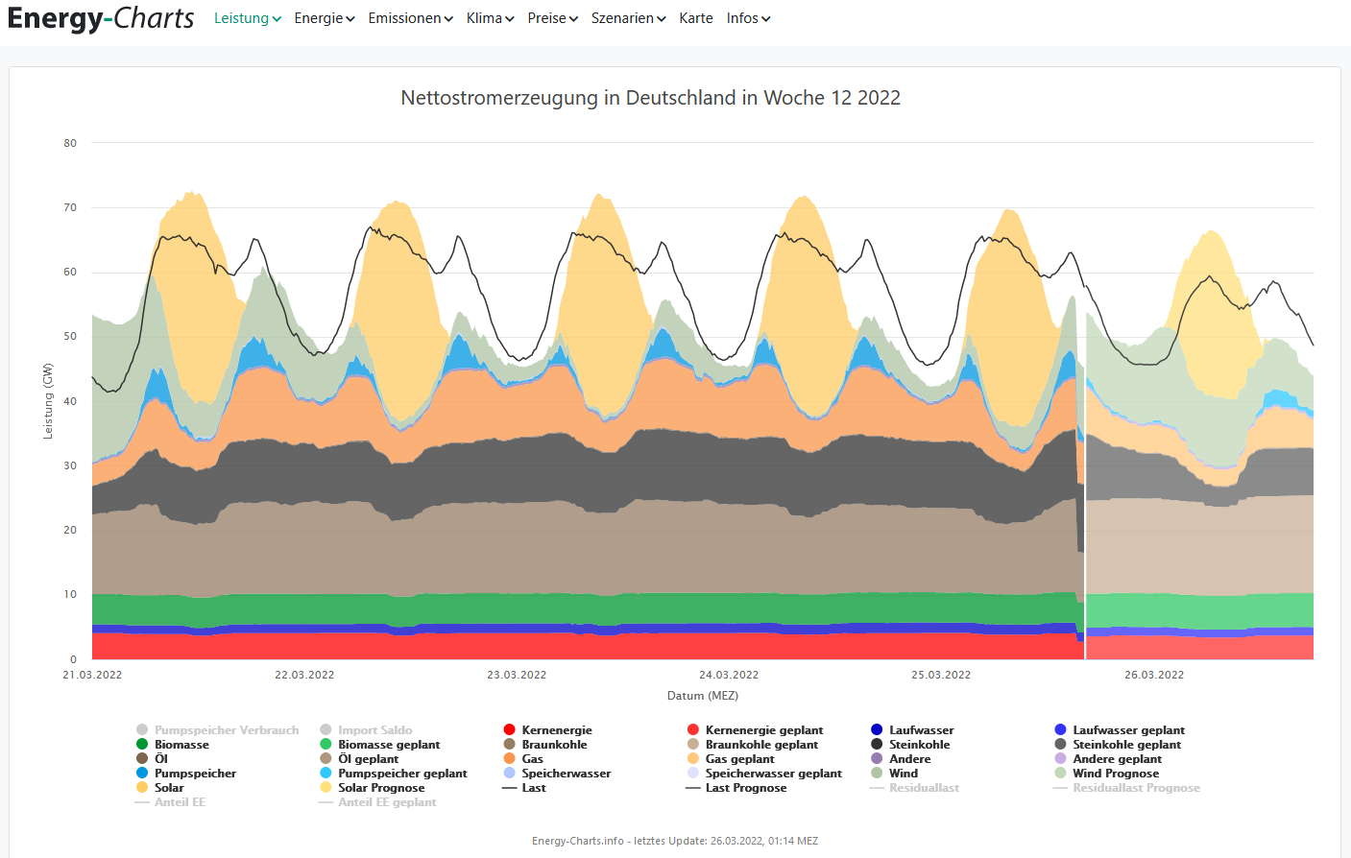1351x858 pixels.
Task: Toggle the Pumpspeicher Verbrauch legend series
Action: pos(218,730)
